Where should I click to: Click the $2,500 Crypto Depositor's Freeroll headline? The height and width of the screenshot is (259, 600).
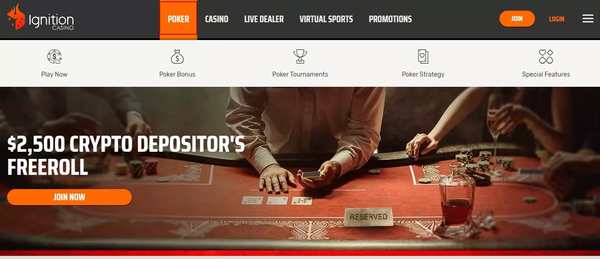(126, 155)
